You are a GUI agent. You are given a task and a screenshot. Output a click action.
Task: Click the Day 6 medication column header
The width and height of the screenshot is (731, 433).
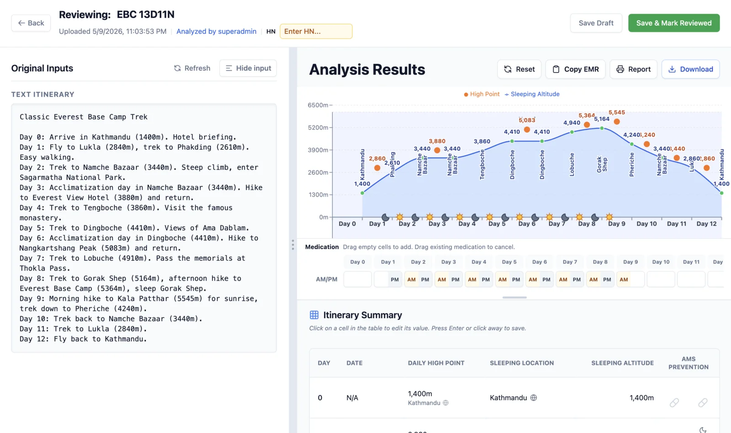point(539,262)
